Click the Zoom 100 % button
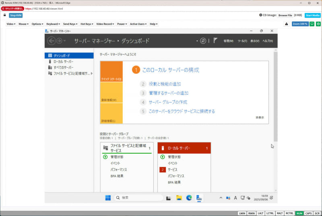Screen dimensions: 322x216 pos(300,24)
